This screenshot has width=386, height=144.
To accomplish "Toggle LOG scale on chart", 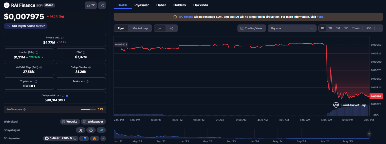I will (368, 28).
